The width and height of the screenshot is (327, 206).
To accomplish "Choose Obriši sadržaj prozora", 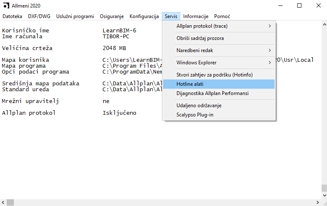I will (x=219, y=38).
